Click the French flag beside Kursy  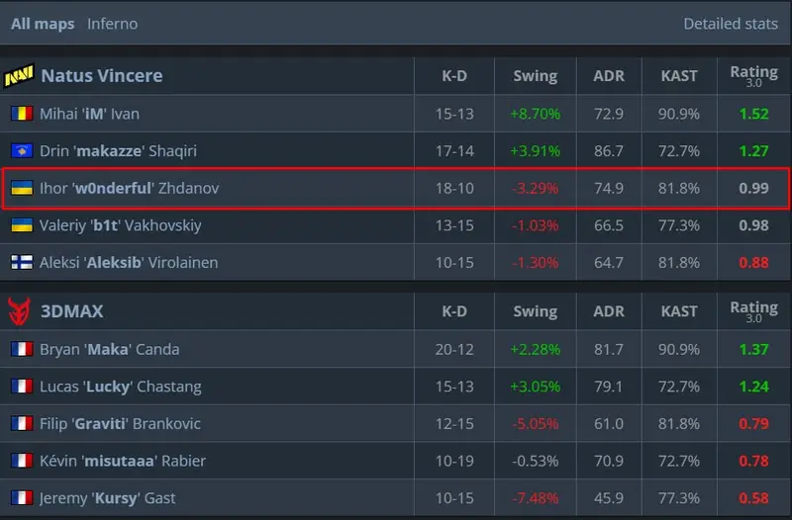pyautogui.click(x=22, y=498)
